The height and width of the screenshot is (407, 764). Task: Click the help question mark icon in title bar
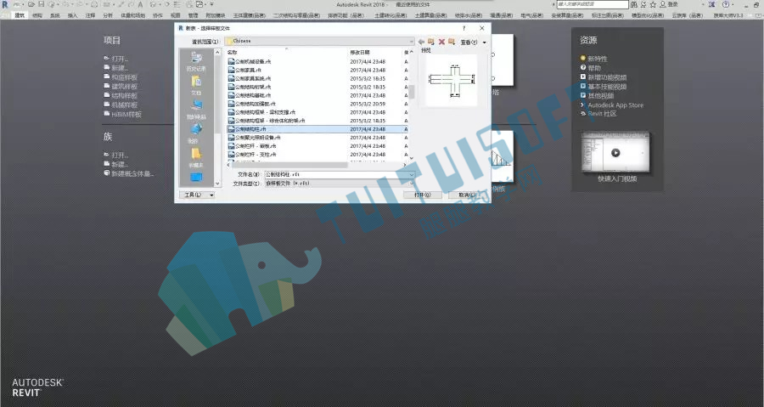(726, 4)
